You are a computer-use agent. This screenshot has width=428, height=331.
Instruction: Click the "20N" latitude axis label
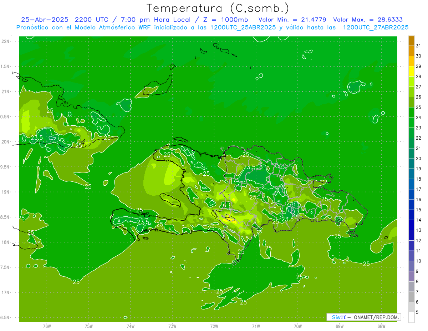click(x=6, y=142)
